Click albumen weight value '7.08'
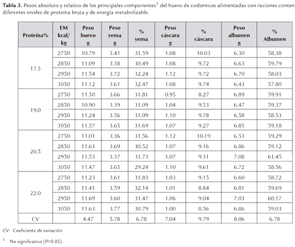 [x=239, y=157]
